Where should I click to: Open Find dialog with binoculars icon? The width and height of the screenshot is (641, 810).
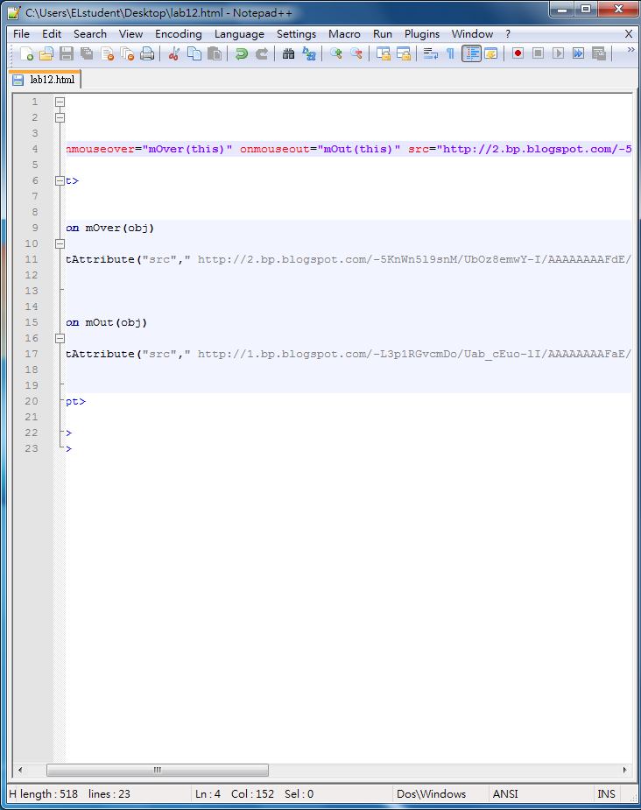coord(288,53)
